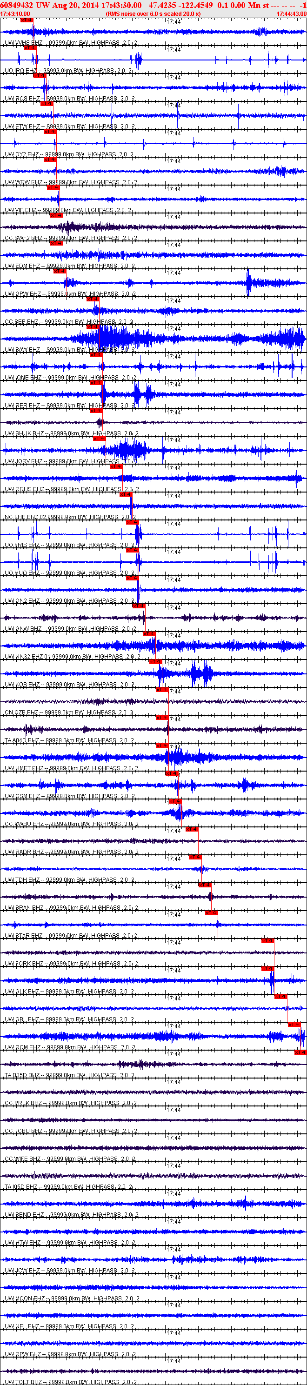Image resolution: width=307 pixels, height=1385 pixels.
Task: Click the end time 17:44:43.00 label
Action: pyautogui.click(x=291, y=13)
